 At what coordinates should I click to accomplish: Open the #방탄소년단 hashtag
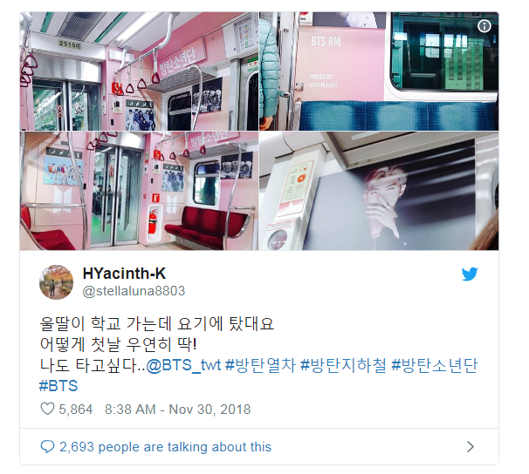434,365
